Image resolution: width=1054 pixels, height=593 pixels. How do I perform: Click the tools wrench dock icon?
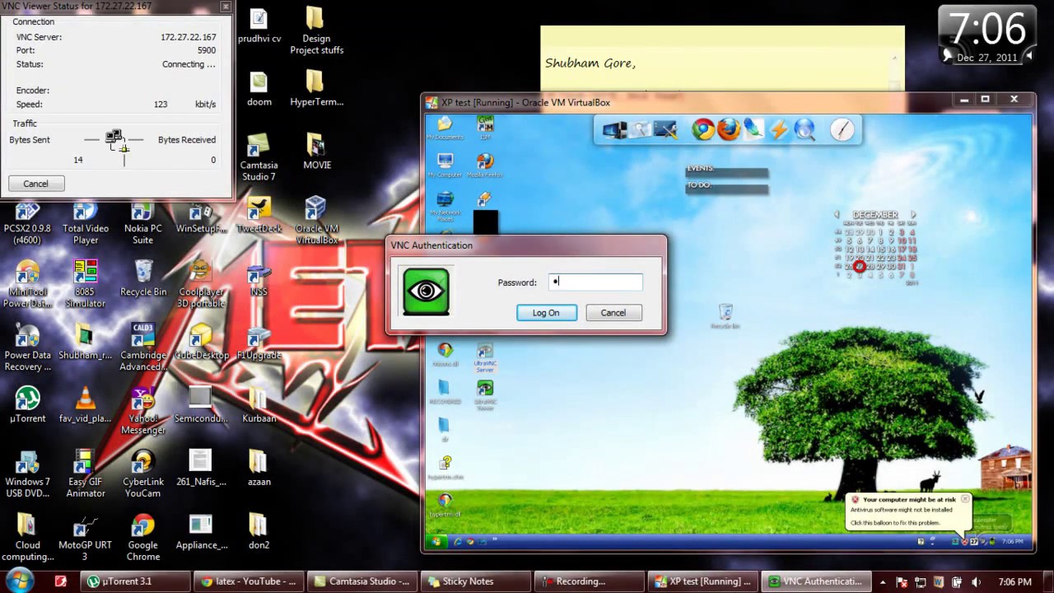pyautogui.click(x=665, y=130)
